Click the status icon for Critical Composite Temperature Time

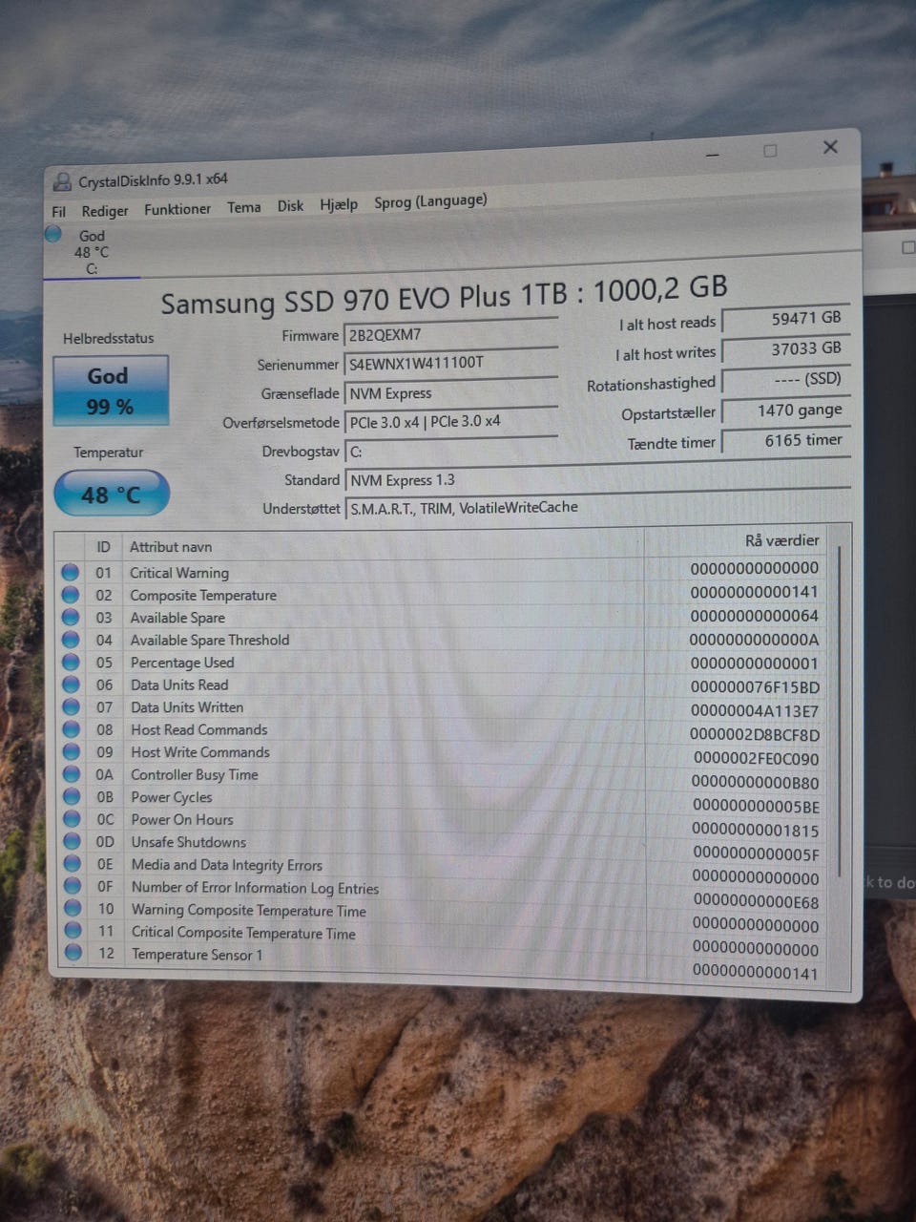click(x=73, y=930)
